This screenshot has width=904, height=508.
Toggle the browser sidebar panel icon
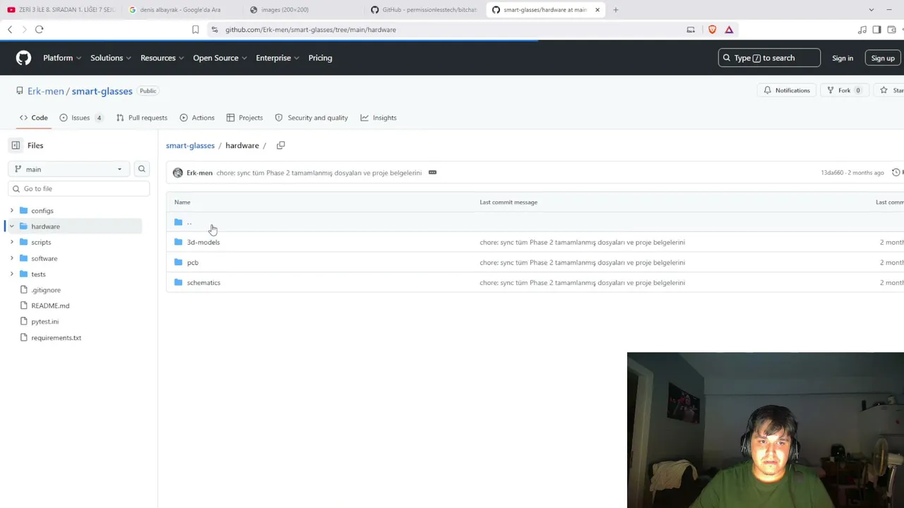tap(876, 30)
